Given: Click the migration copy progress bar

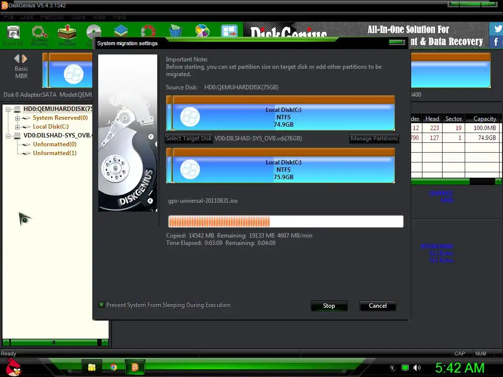Looking at the screenshot, I should 286,221.
